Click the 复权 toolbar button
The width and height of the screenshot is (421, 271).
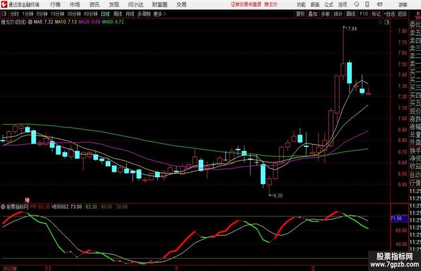301,14
